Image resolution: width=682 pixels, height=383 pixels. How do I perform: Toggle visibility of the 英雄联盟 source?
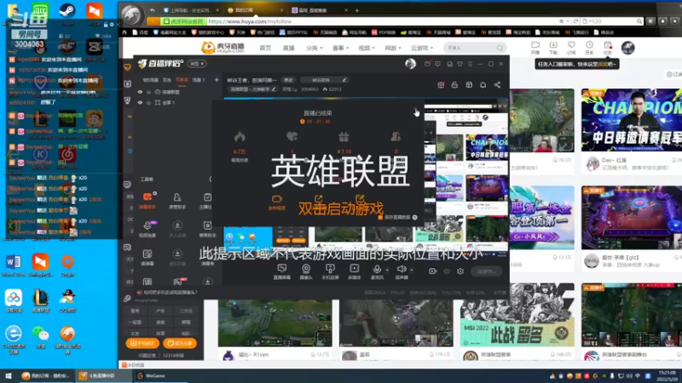click(x=140, y=92)
